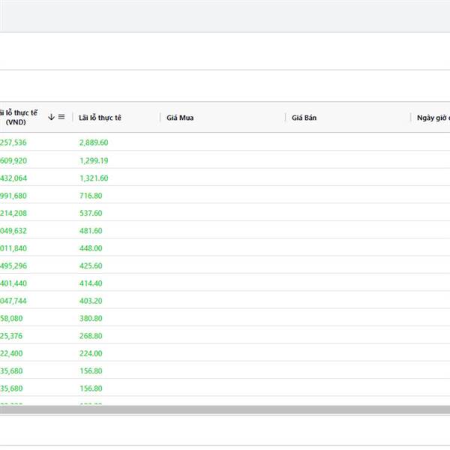Select the cell showing 481.60
Viewport: 450px width, 450px height.
click(x=91, y=231)
